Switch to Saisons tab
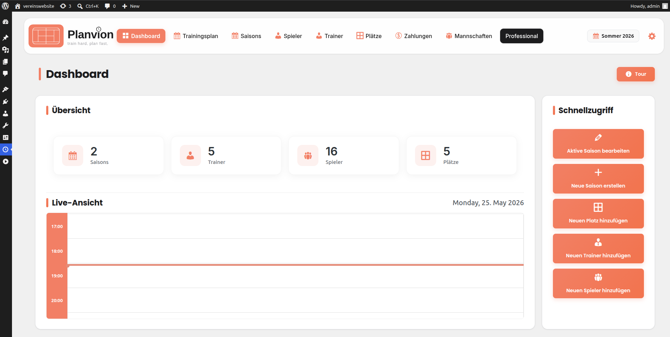Viewport: 670px width, 337px height. click(x=246, y=36)
